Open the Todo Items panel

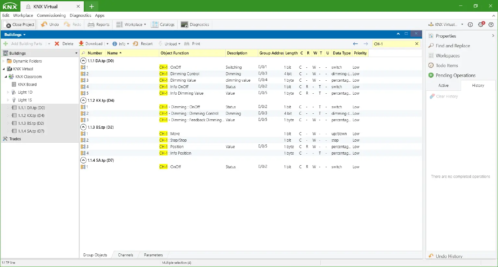pyautogui.click(x=446, y=65)
